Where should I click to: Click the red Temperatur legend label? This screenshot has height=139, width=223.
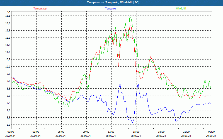click(x=40, y=9)
